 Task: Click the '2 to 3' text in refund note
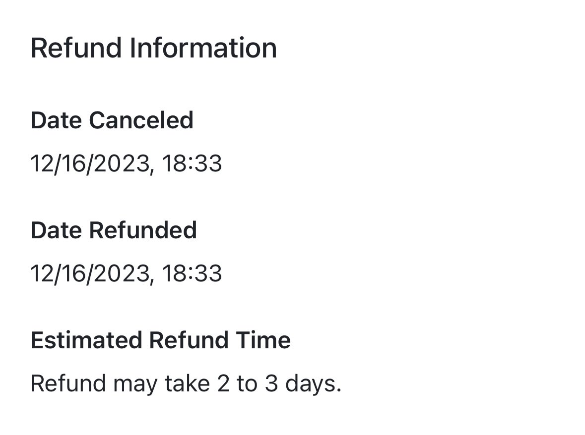coord(248,383)
